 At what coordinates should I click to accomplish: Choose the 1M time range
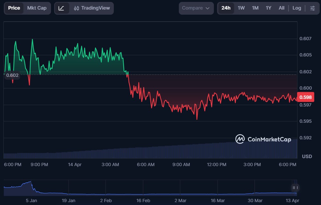pos(255,8)
